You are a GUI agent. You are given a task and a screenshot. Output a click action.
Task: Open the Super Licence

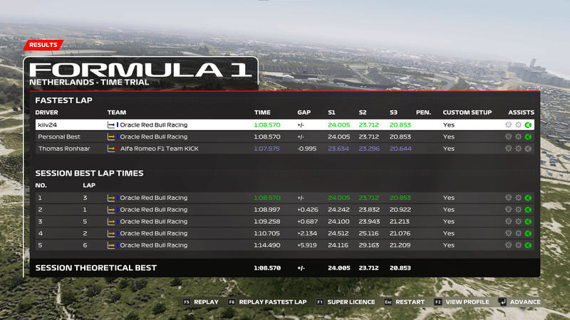pyautogui.click(x=346, y=302)
